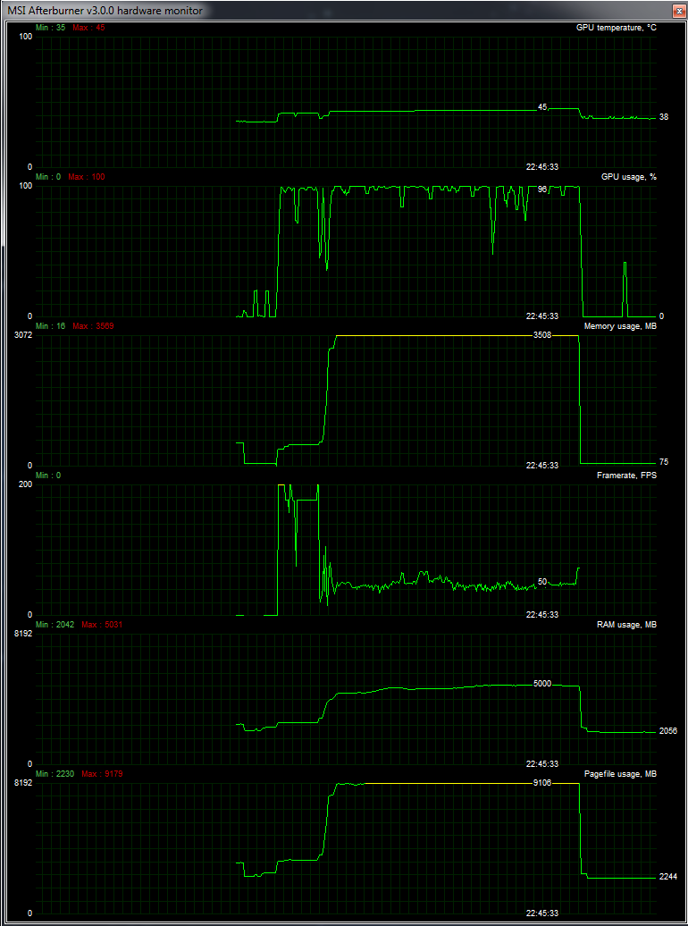Click the 9106 value on Pagefile usage graph
Screen dimensions: 688x926
click(542, 782)
